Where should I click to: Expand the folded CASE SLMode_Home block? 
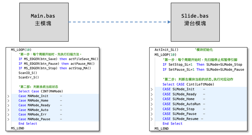coord(152,99)
